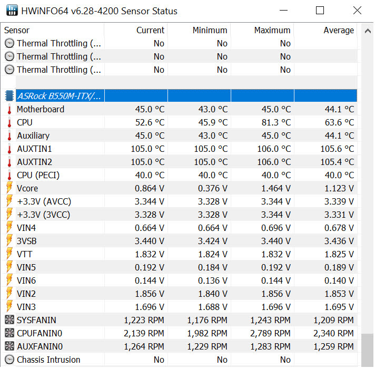Click the lightning icon beside 3VSB

click(x=9, y=241)
